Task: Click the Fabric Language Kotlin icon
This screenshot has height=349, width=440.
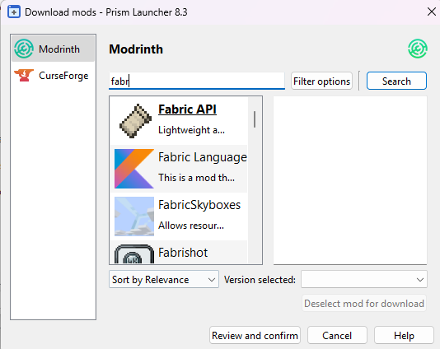Action: (x=134, y=169)
